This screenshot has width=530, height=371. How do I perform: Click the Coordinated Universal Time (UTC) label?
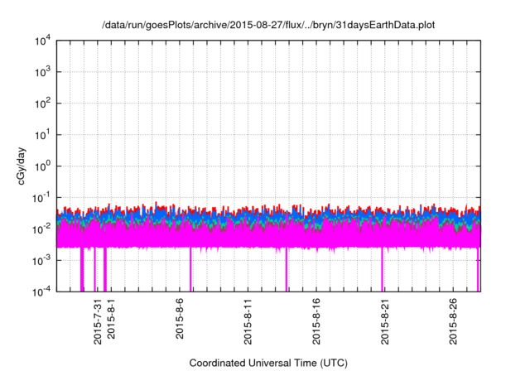click(268, 363)
